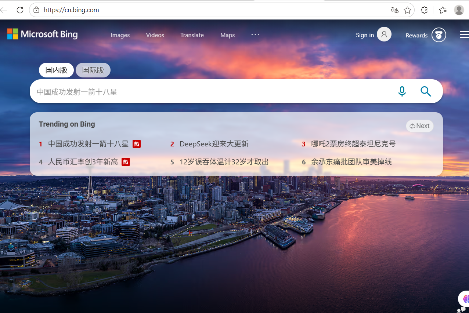Select the 国内版 tab
The width and height of the screenshot is (469, 313).
click(57, 70)
